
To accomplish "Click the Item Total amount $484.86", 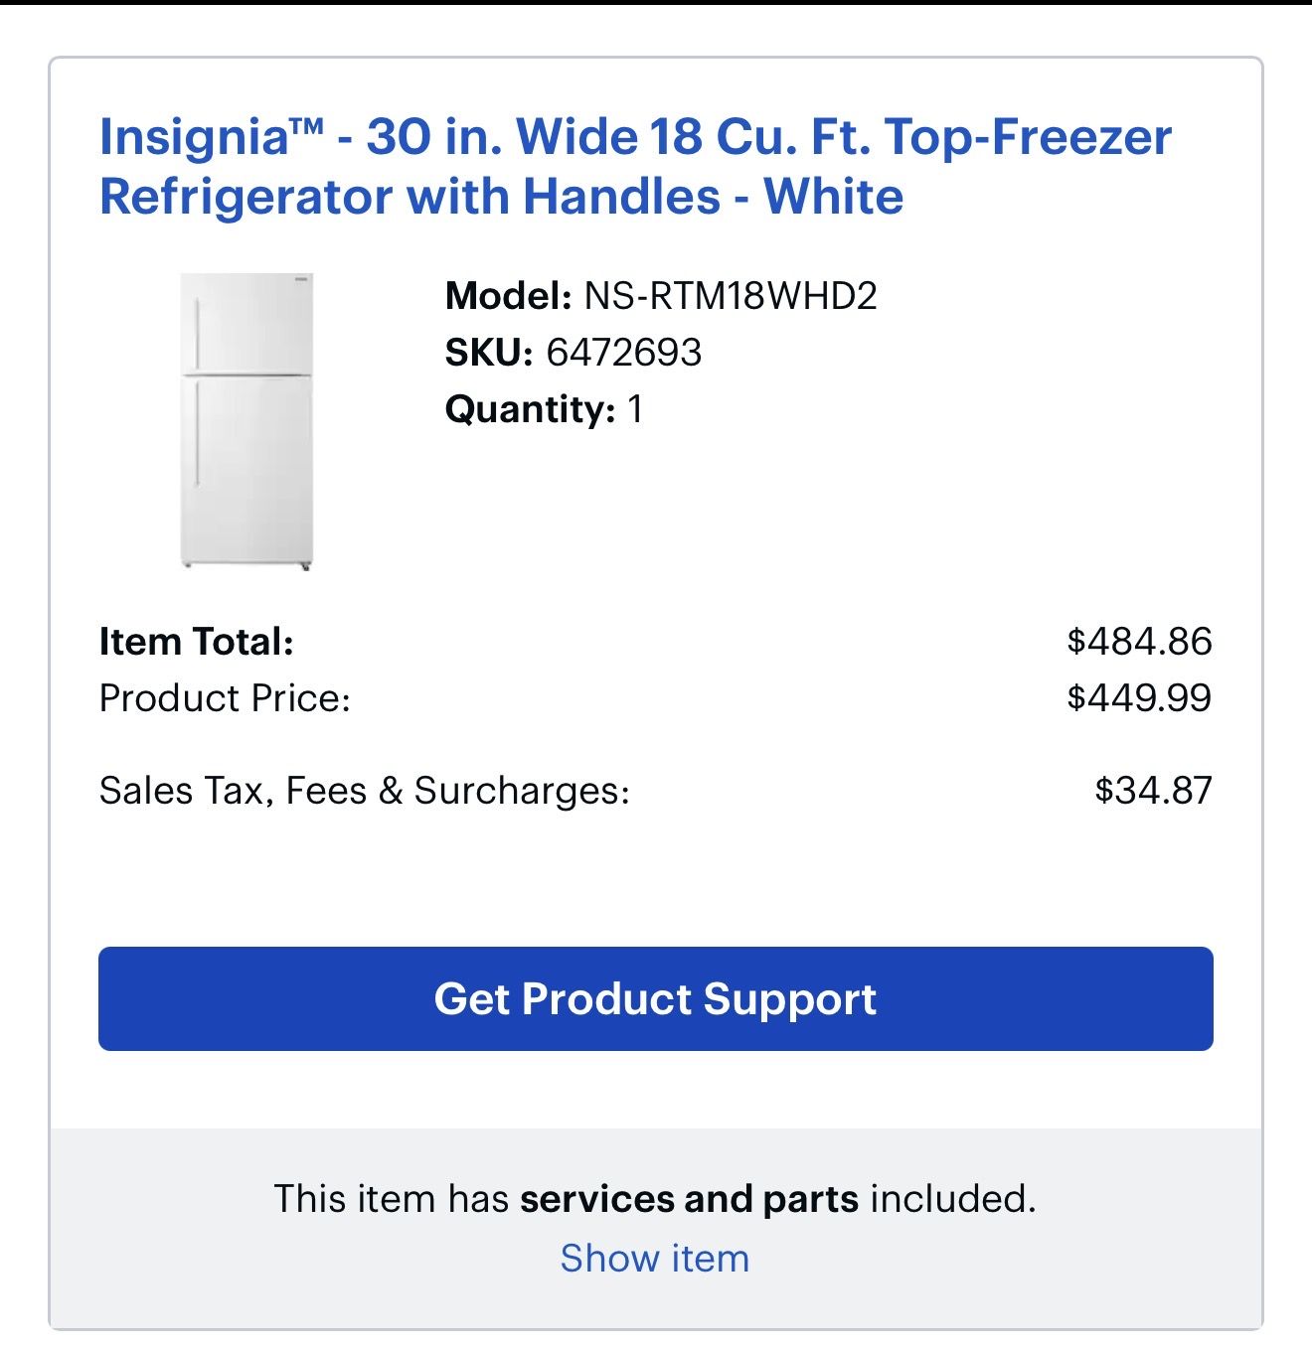I will 1139,641.
